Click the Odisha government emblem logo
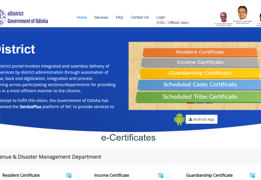This screenshot has width=261, height=180. tap(2, 17)
